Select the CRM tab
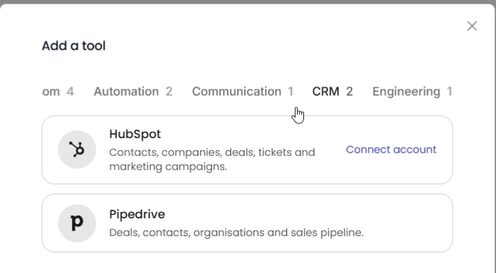Screen dimensions: 496x273 332,91
